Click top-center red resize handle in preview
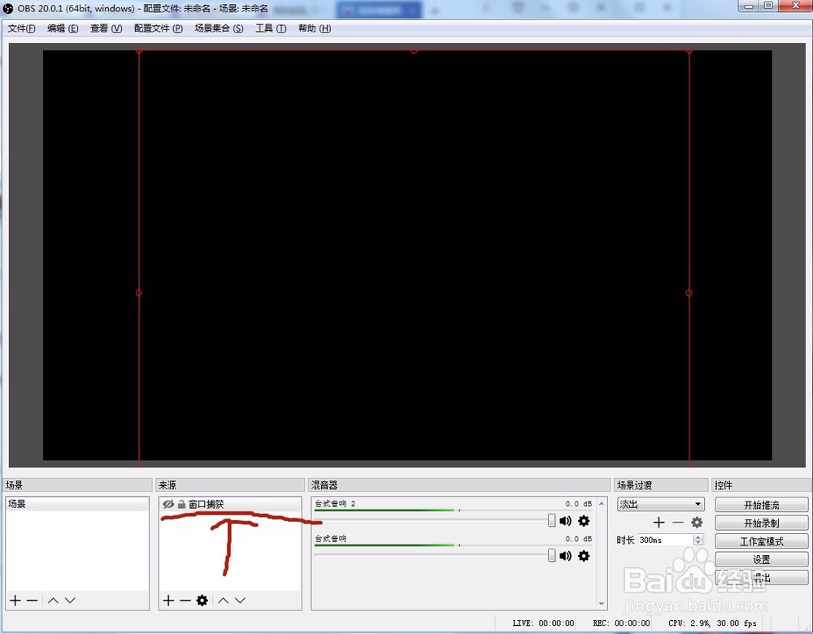 414,50
